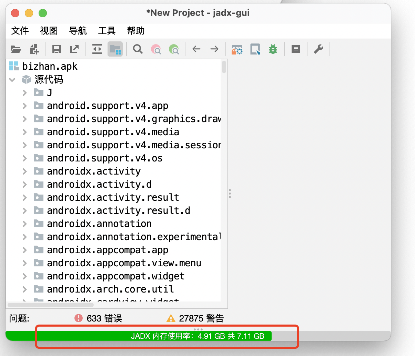Open the 工具 menu
Image resolution: width=415 pixels, height=356 pixels.
coord(106,31)
